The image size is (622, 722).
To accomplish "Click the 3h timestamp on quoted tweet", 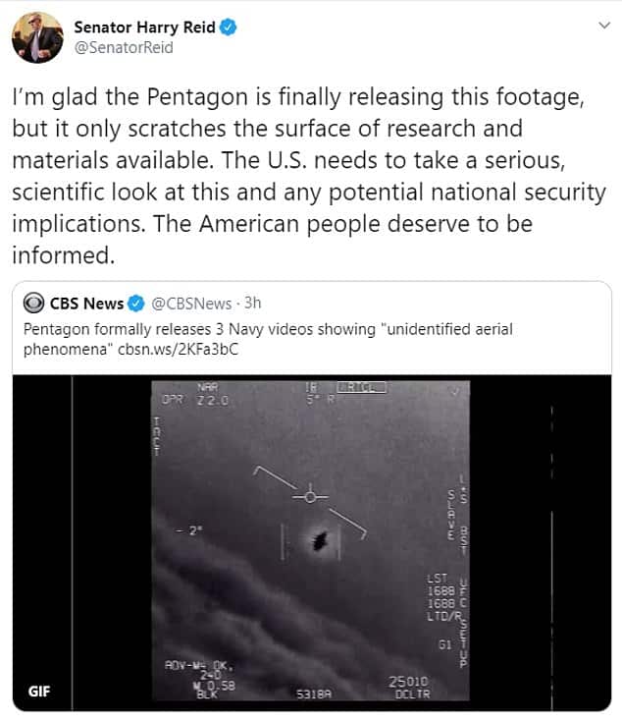I will point(253,303).
